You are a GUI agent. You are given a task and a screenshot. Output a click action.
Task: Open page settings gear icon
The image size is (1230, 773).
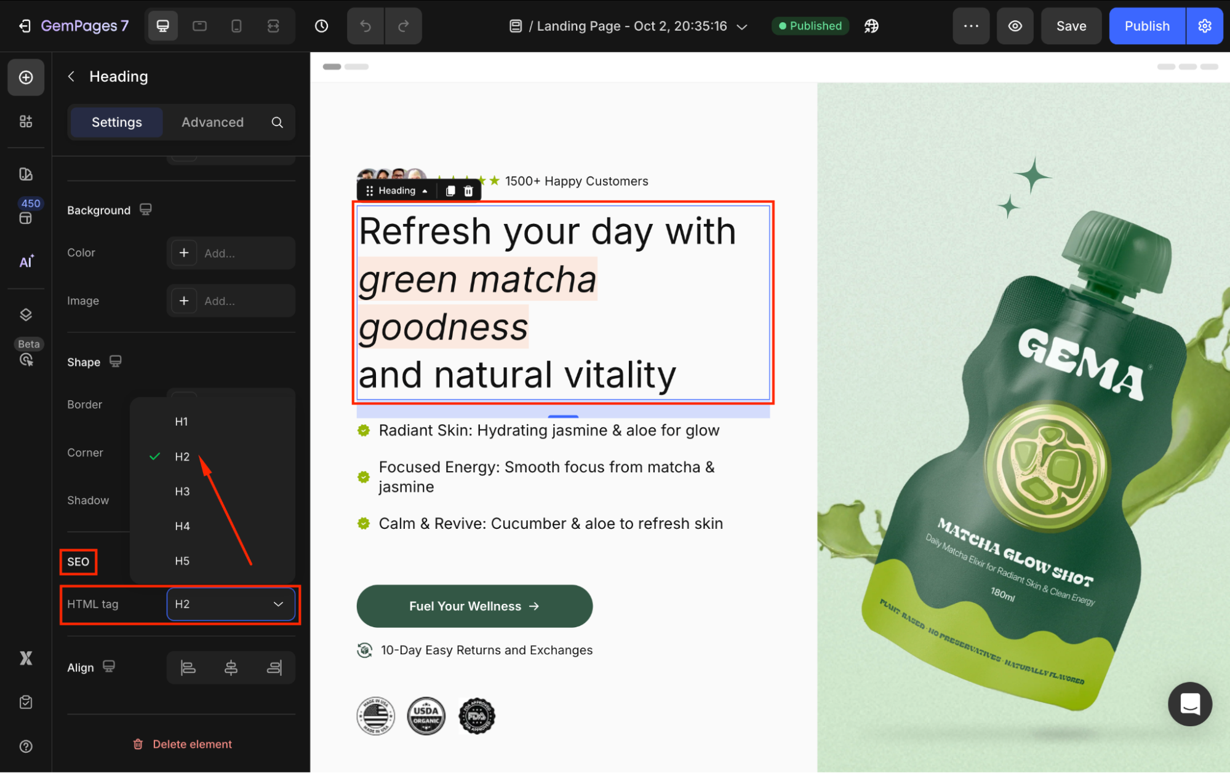[1204, 26]
